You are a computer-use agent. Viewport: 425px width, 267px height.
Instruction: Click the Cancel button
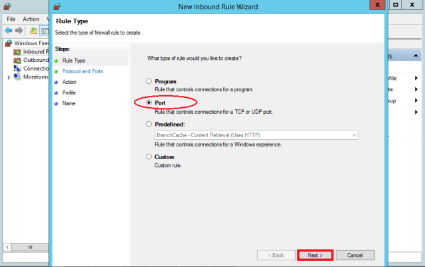(355, 255)
